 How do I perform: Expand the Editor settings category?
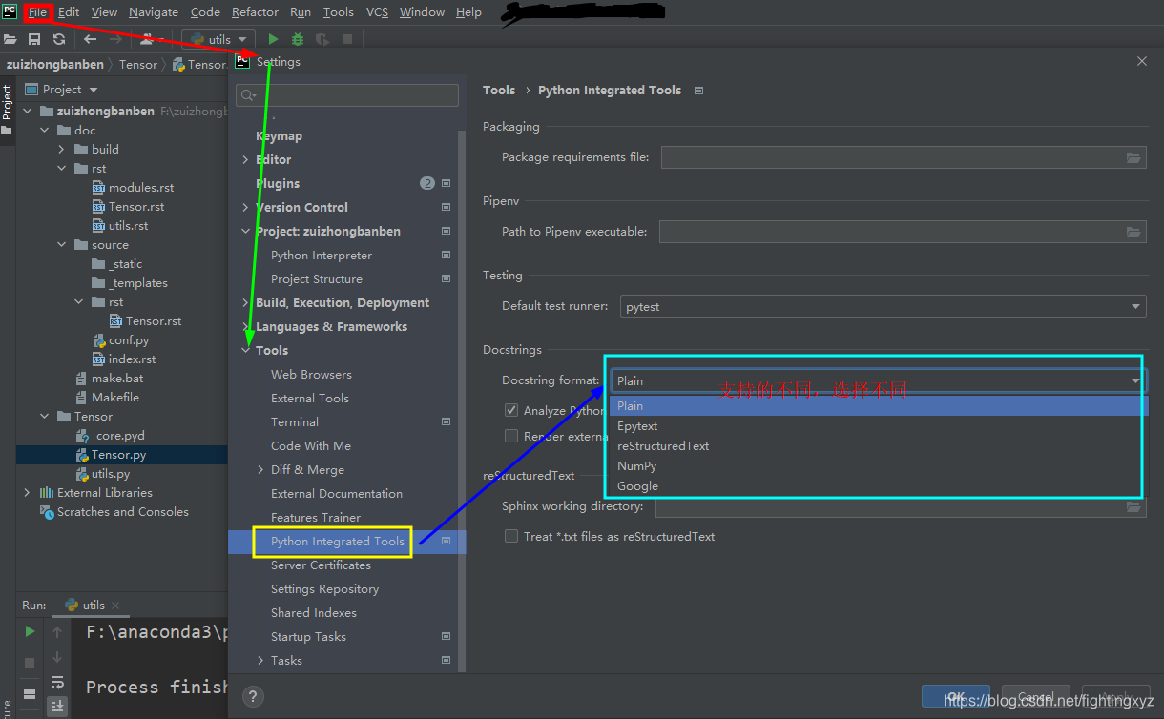(245, 159)
